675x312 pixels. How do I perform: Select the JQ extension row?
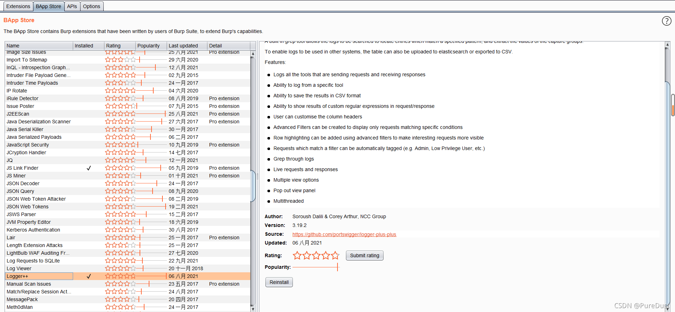click(x=128, y=160)
